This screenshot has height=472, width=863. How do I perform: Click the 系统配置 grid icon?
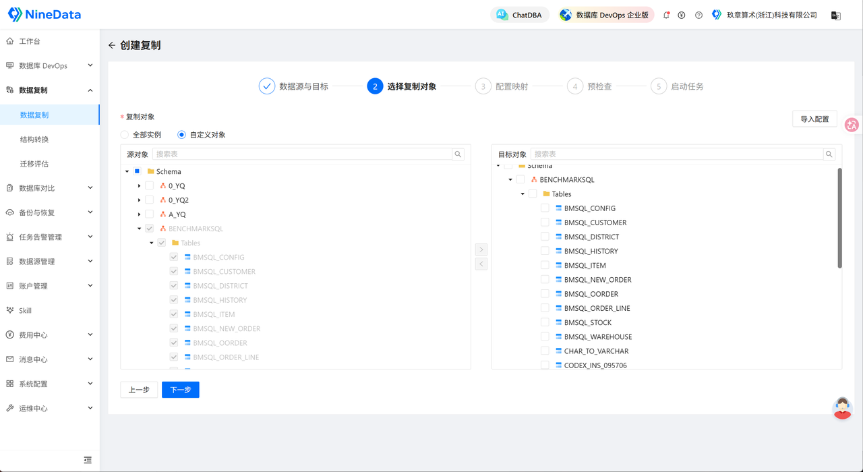coord(9,384)
